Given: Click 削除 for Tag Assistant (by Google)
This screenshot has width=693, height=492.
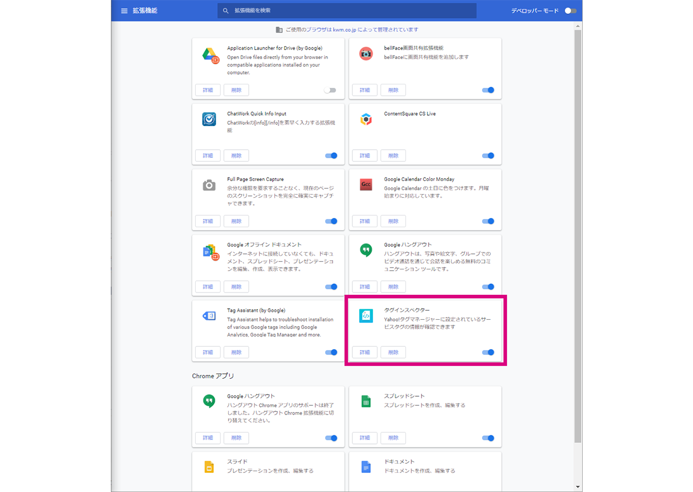Looking at the screenshot, I should point(236,352).
